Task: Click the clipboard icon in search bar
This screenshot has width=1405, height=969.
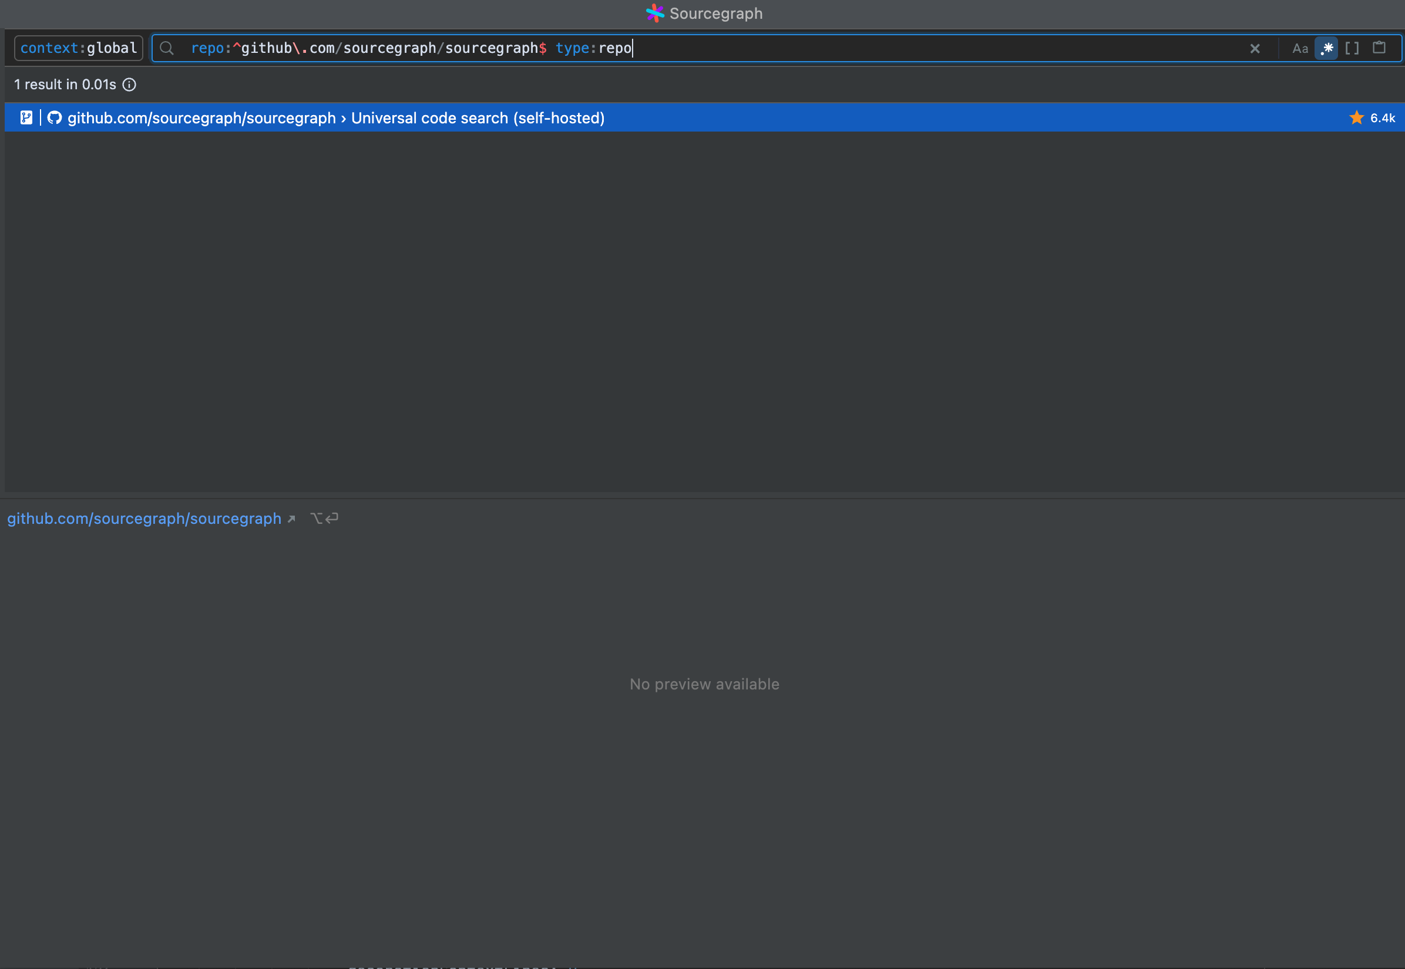Action: (x=1379, y=48)
